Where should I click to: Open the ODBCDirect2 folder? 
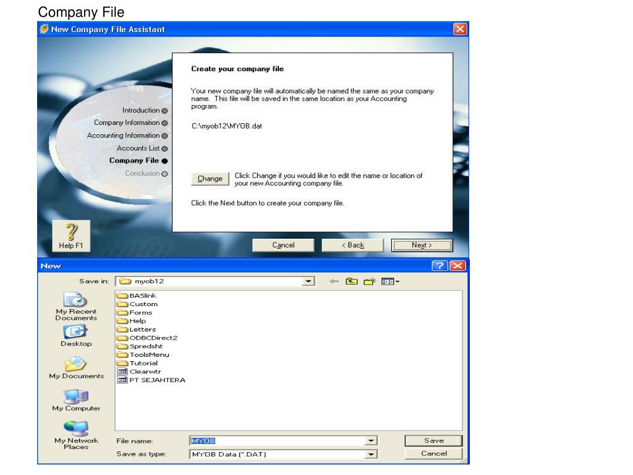tap(147, 338)
